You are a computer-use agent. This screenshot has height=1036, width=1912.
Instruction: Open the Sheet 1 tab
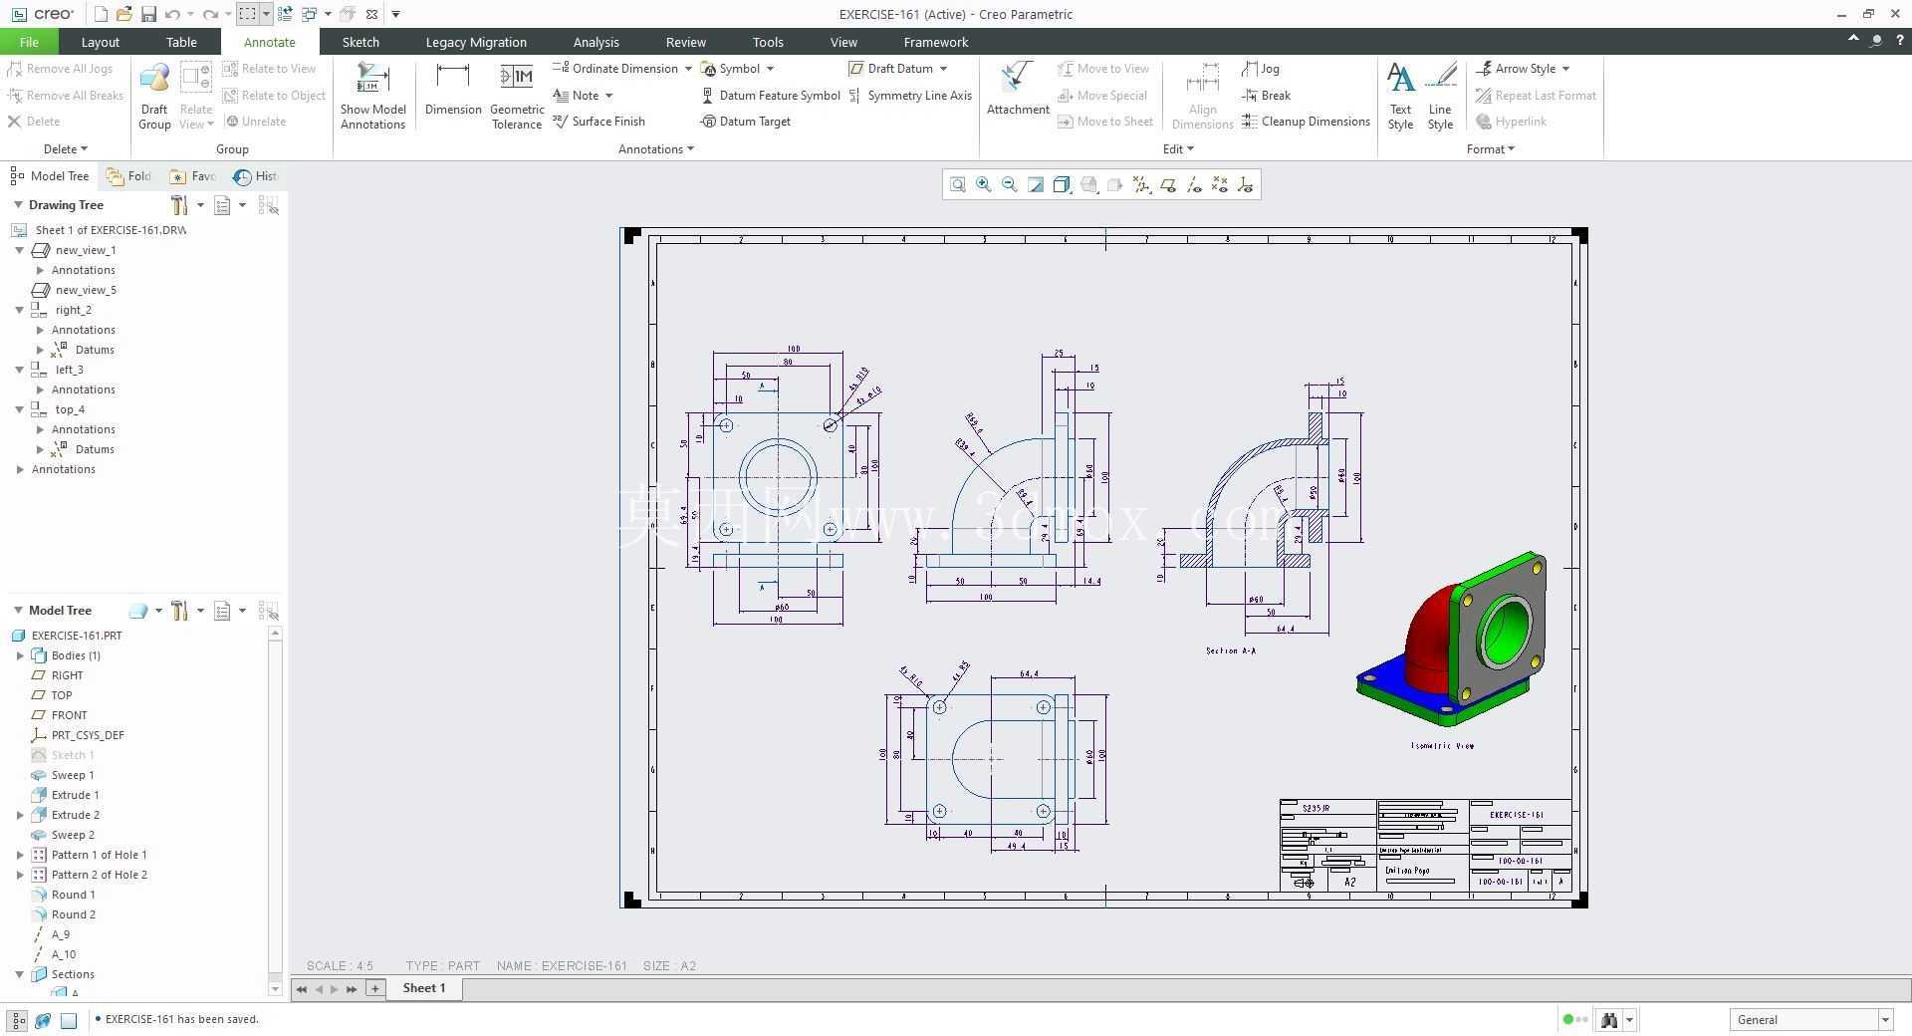(423, 988)
